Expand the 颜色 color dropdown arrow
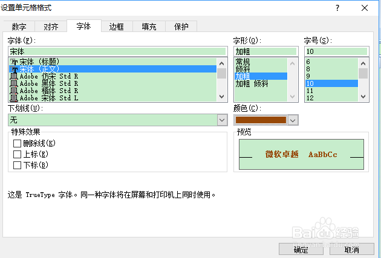 tap(293, 120)
